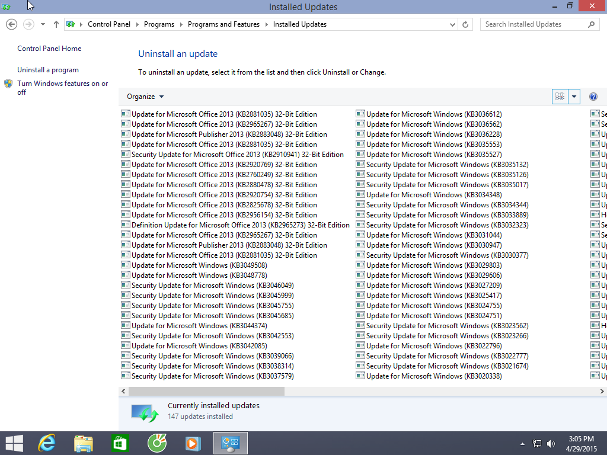The image size is (607, 455).
Task: Show hidden icons in system tray
Action: 522,443
